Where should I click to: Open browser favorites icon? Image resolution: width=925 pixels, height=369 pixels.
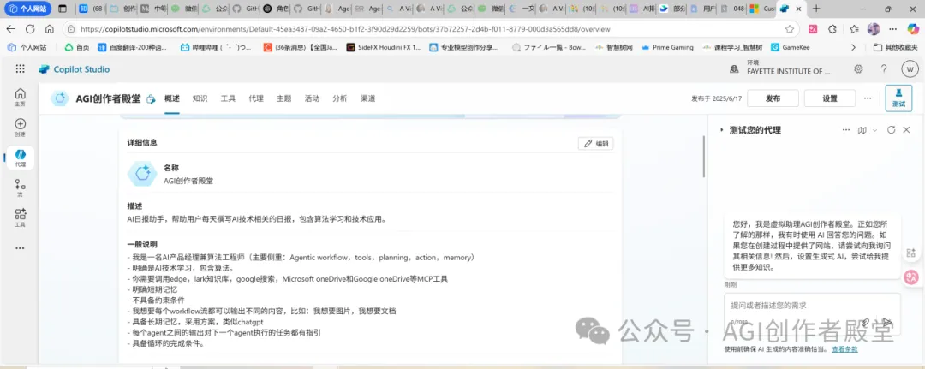click(854, 29)
